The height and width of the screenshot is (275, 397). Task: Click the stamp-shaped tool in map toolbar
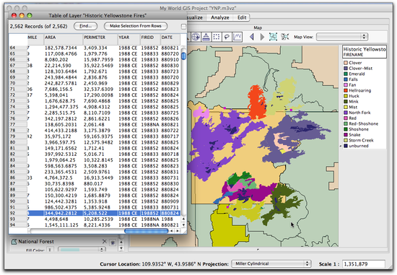click(206, 37)
